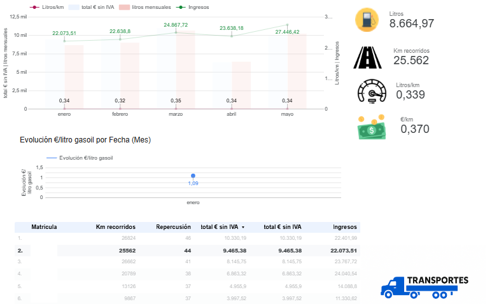This screenshot has height=304, width=492.
Task: Click the mayo Ingresos point 27.446,42
Action: 287,25
